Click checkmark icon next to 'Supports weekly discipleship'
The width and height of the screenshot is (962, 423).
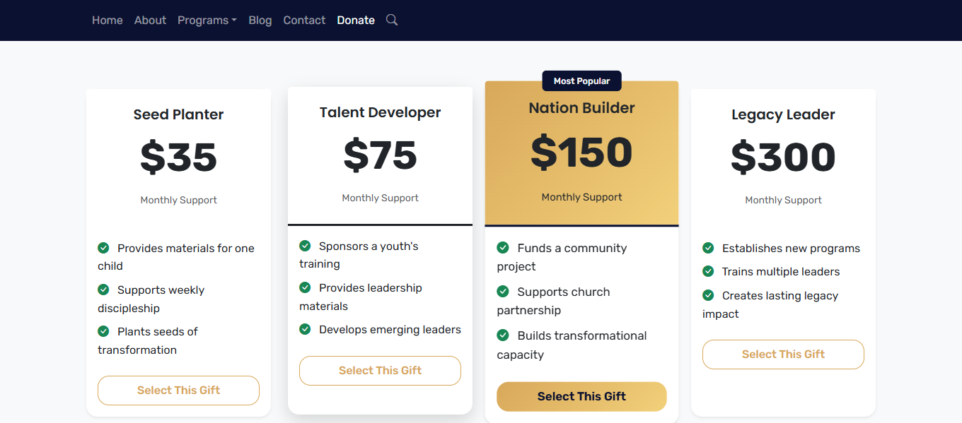pyautogui.click(x=103, y=290)
